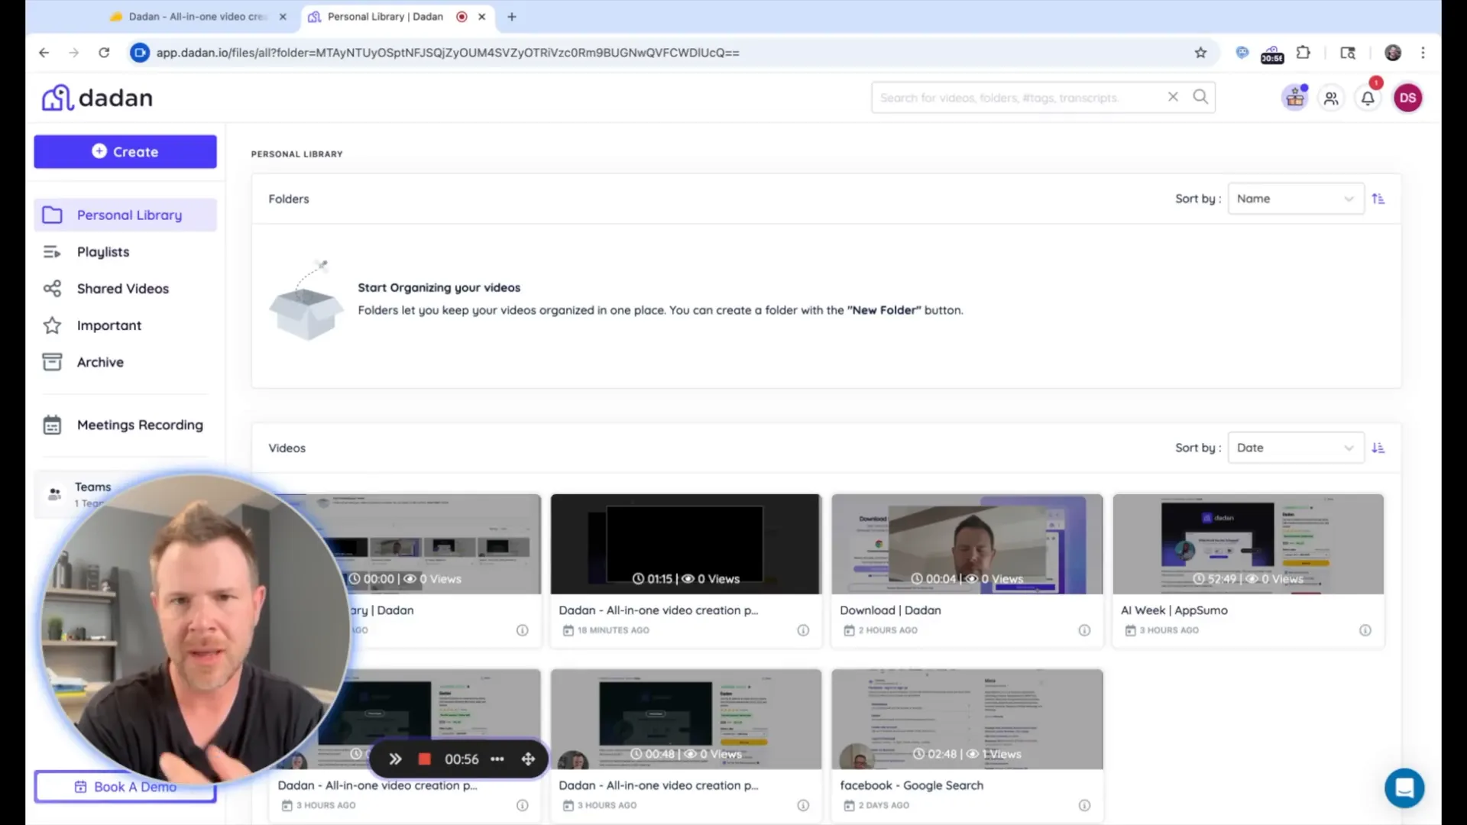
Task: Toggle the Folders sort order icon
Action: click(1378, 199)
